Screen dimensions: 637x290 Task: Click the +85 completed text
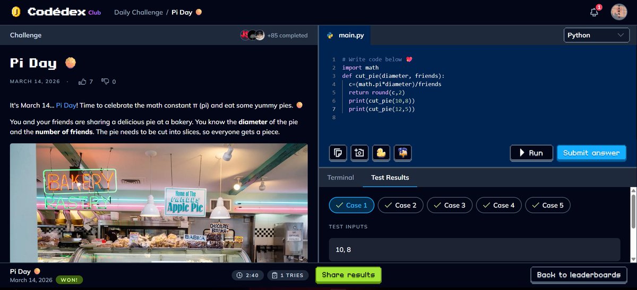pyautogui.click(x=287, y=35)
